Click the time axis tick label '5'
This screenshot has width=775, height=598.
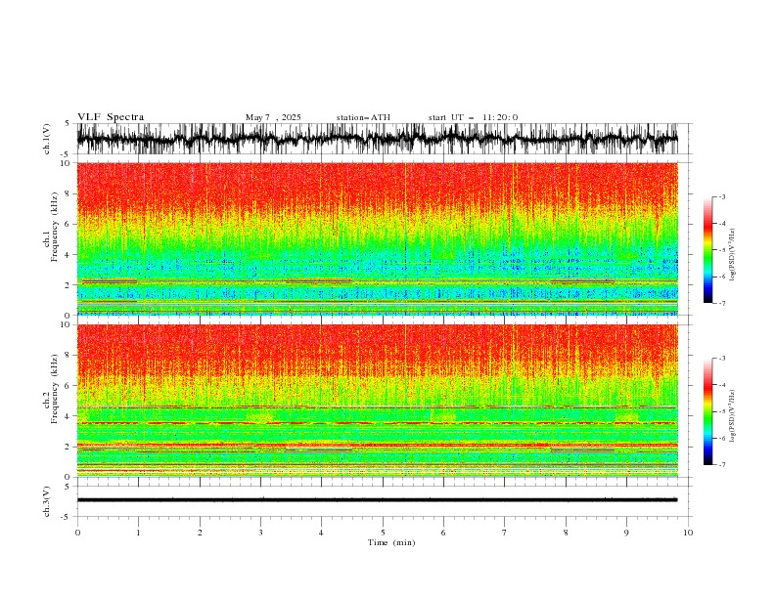tap(383, 533)
